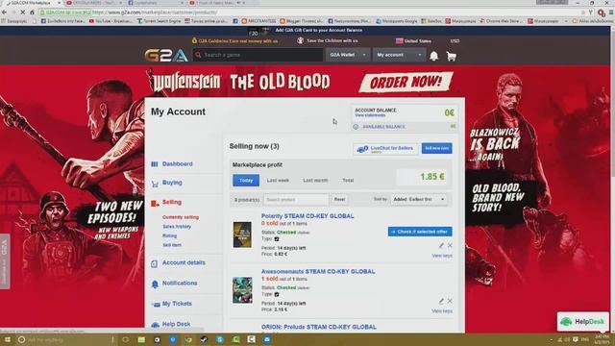Edit the Polarity offer pencil icon
Viewport: 615px width, 346px height.
pos(441,245)
